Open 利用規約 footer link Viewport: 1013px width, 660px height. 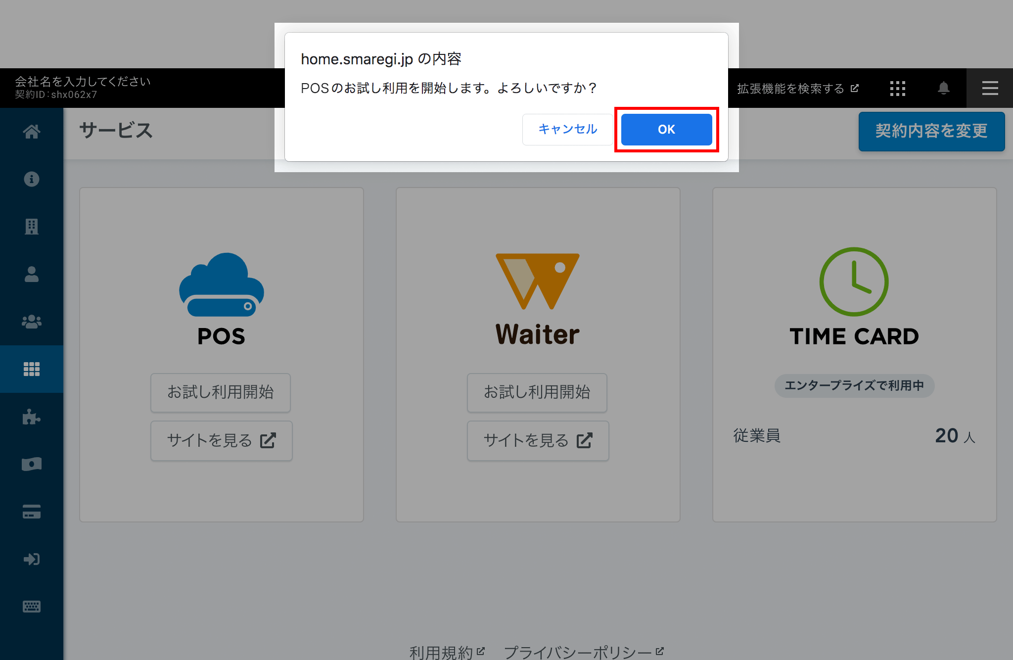click(x=447, y=652)
